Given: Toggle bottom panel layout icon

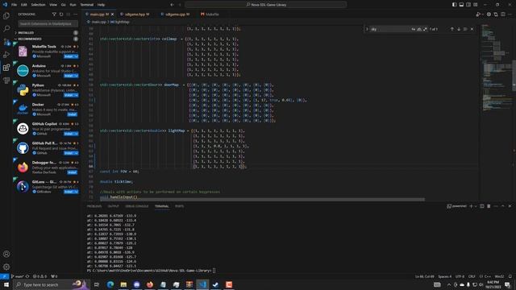Looking at the screenshot, I should (461, 5).
